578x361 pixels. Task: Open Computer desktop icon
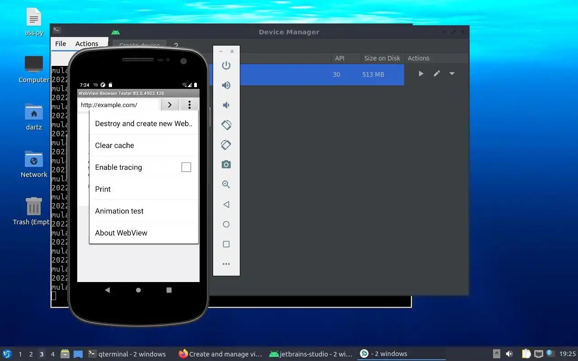click(x=34, y=70)
